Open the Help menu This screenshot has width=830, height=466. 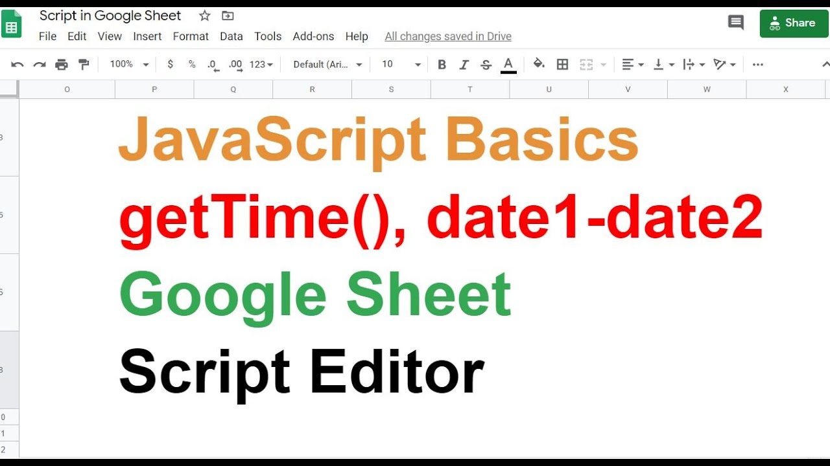point(357,36)
